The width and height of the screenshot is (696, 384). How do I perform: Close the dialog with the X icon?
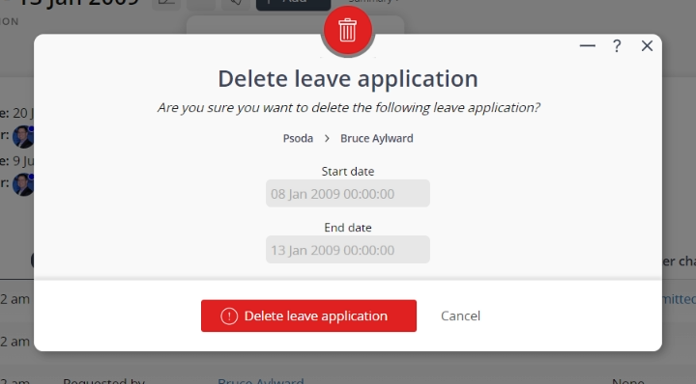tap(647, 45)
